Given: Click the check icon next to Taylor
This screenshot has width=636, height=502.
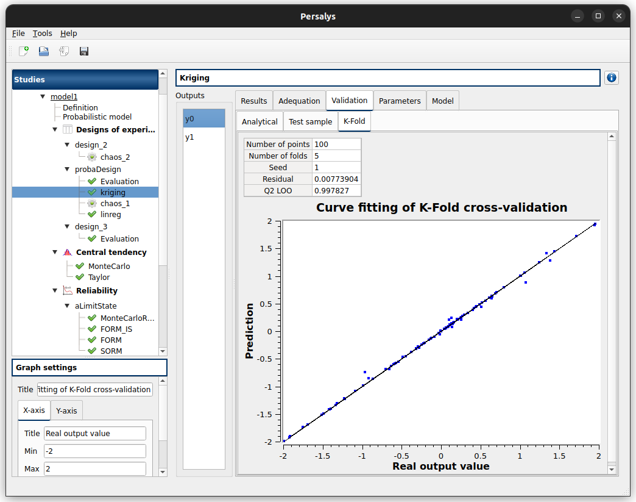Looking at the screenshot, I should click(79, 277).
